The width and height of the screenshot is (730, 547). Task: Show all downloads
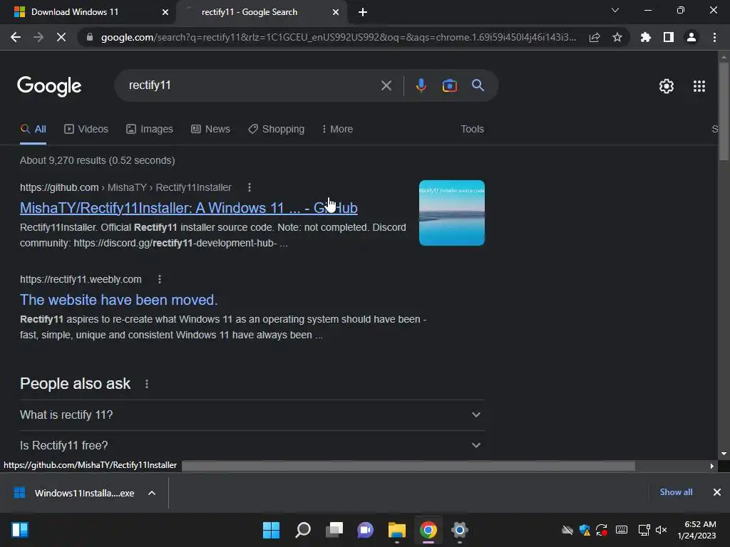click(x=676, y=492)
